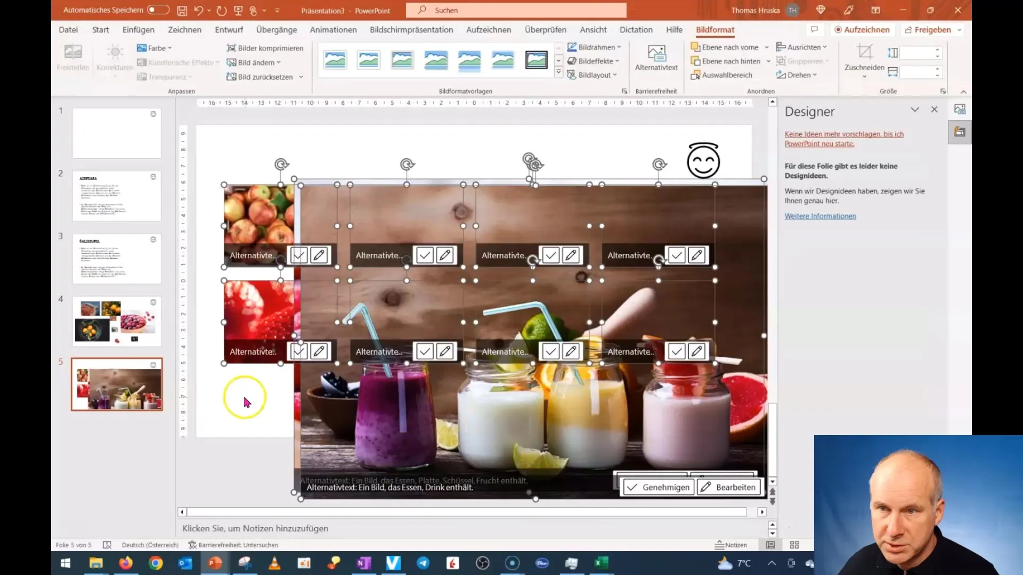Toggle Automatisches Speichern switch
Viewport: 1023px width, 575px height.
[157, 10]
